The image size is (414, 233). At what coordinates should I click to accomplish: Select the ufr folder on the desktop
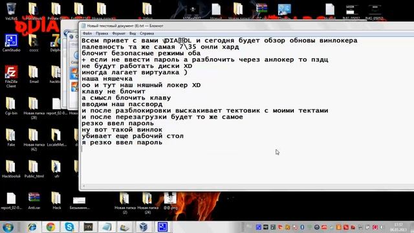[56, 169]
